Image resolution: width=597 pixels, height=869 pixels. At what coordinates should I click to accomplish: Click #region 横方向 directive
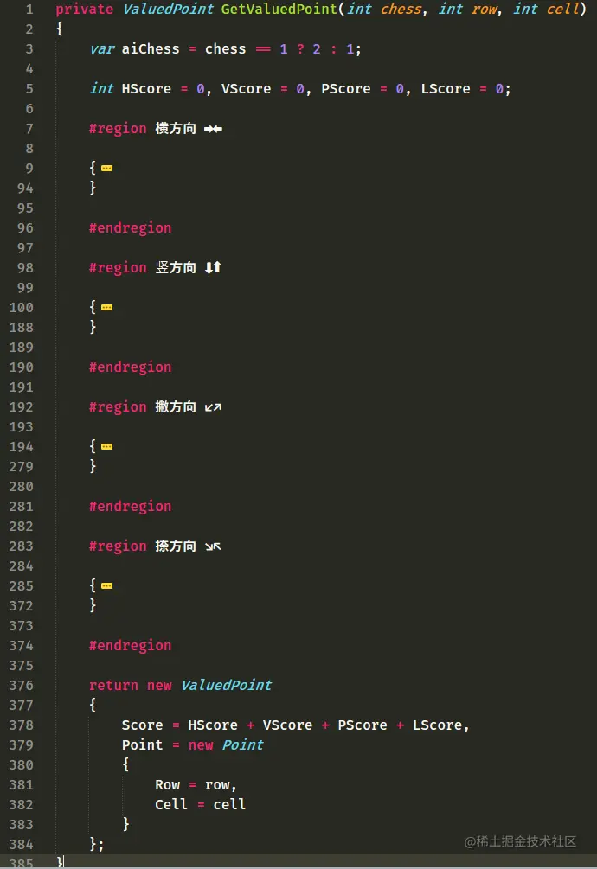[143, 129]
